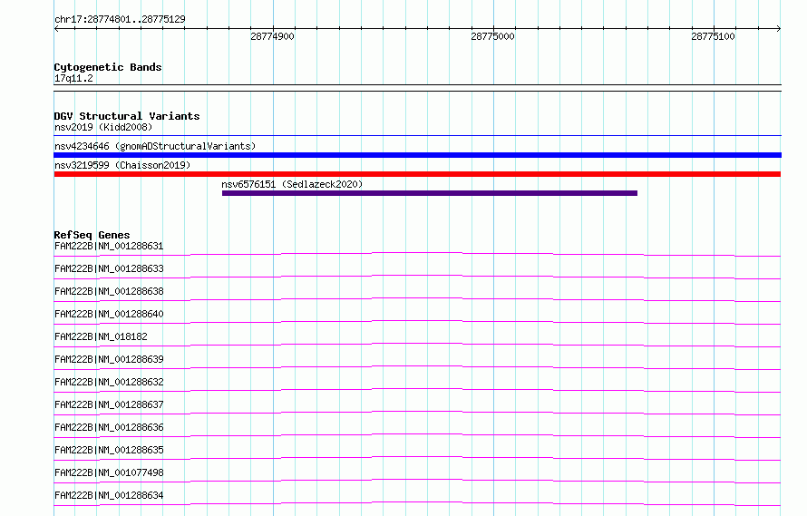
Task: Click the Cytogenetic Bands track title
Action: tap(108, 67)
